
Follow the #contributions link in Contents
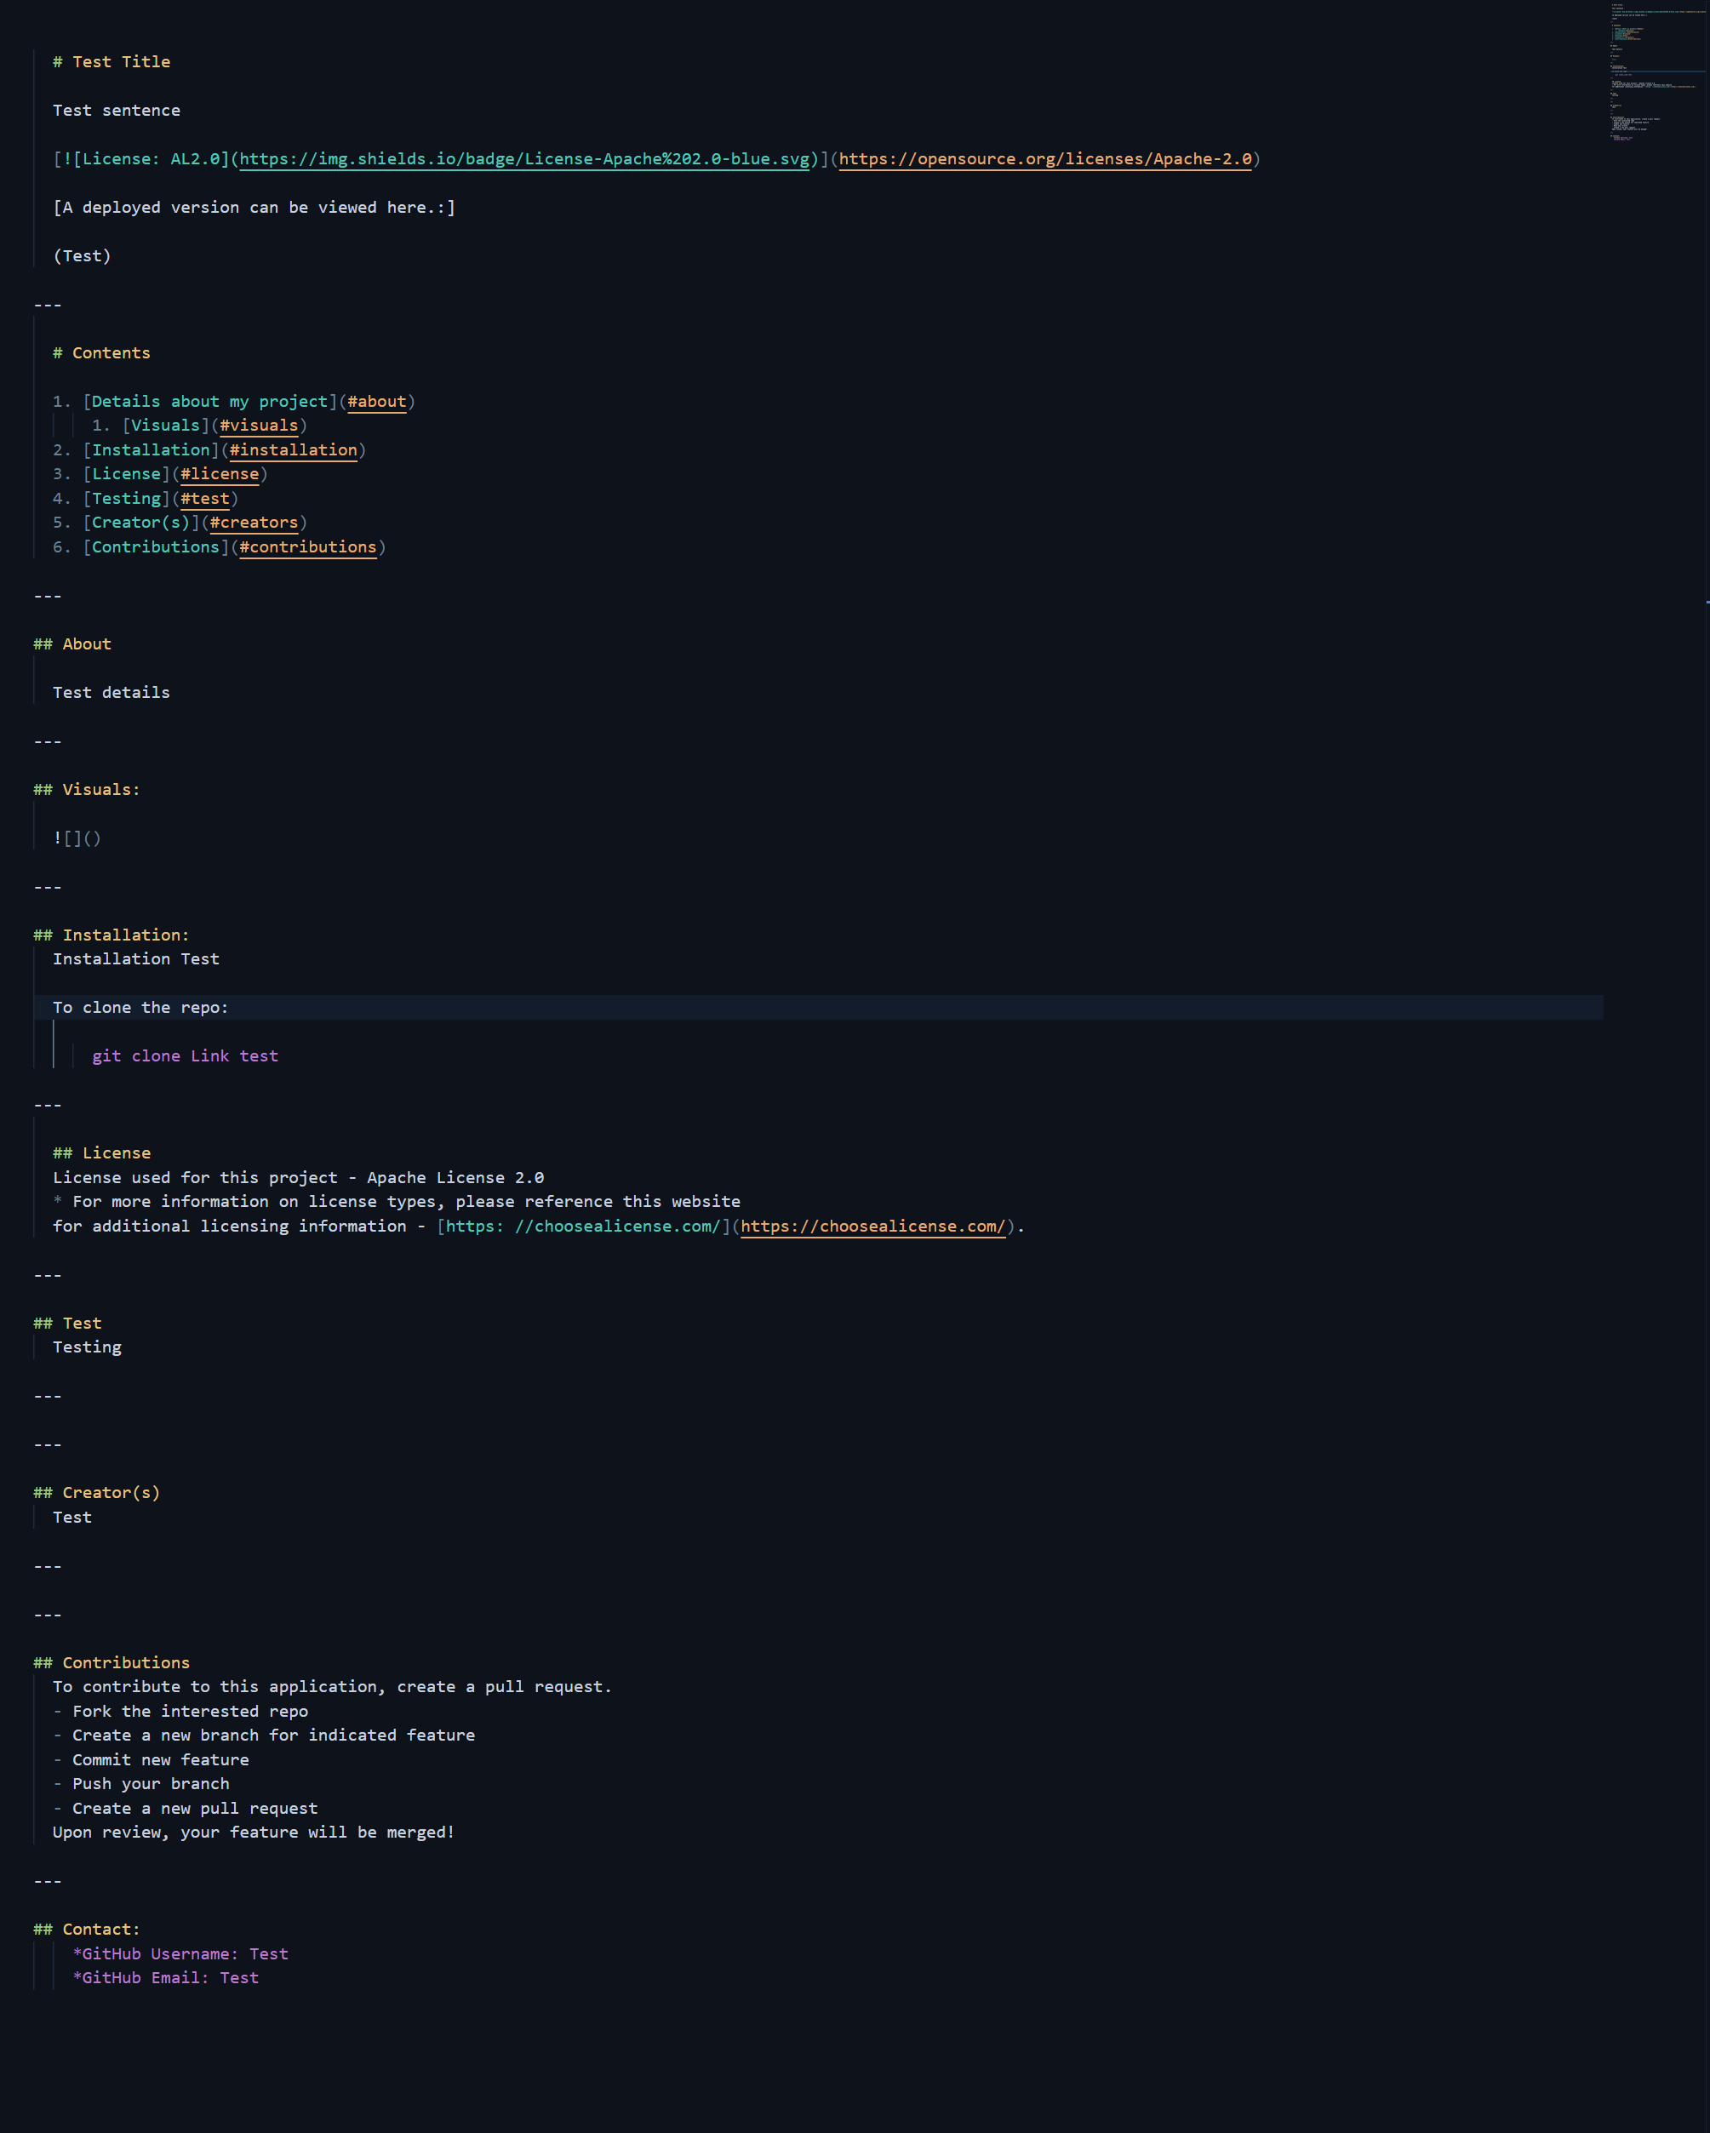[308, 547]
